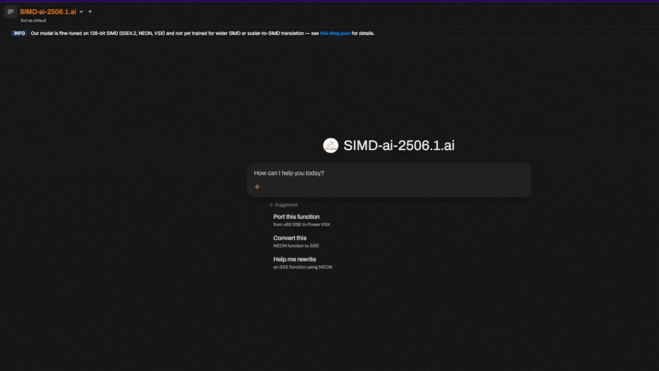This screenshot has height=371, width=659.
Task: Click the blue INFO badge in the banner
Action: (x=19, y=33)
